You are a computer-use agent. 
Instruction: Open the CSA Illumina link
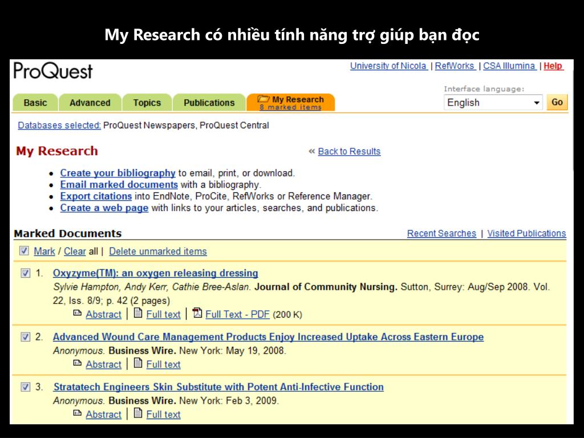point(509,66)
